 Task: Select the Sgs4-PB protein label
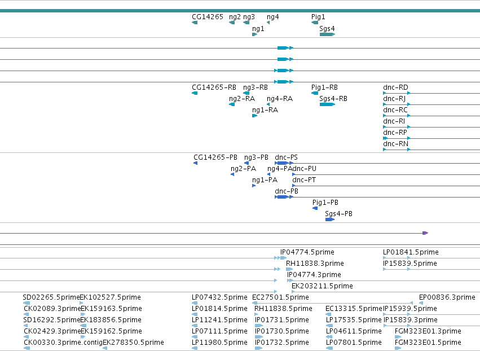(338, 214)
